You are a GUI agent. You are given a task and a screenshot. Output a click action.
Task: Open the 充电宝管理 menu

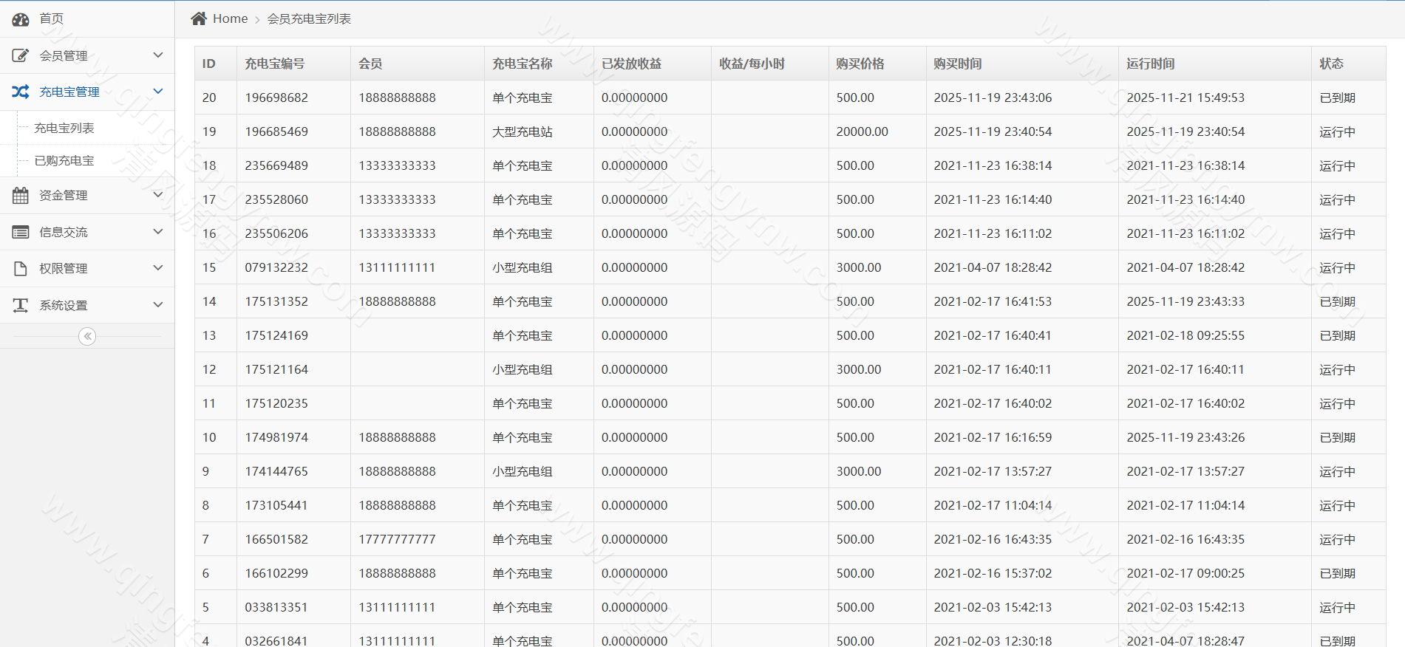[x=87, y=92]
